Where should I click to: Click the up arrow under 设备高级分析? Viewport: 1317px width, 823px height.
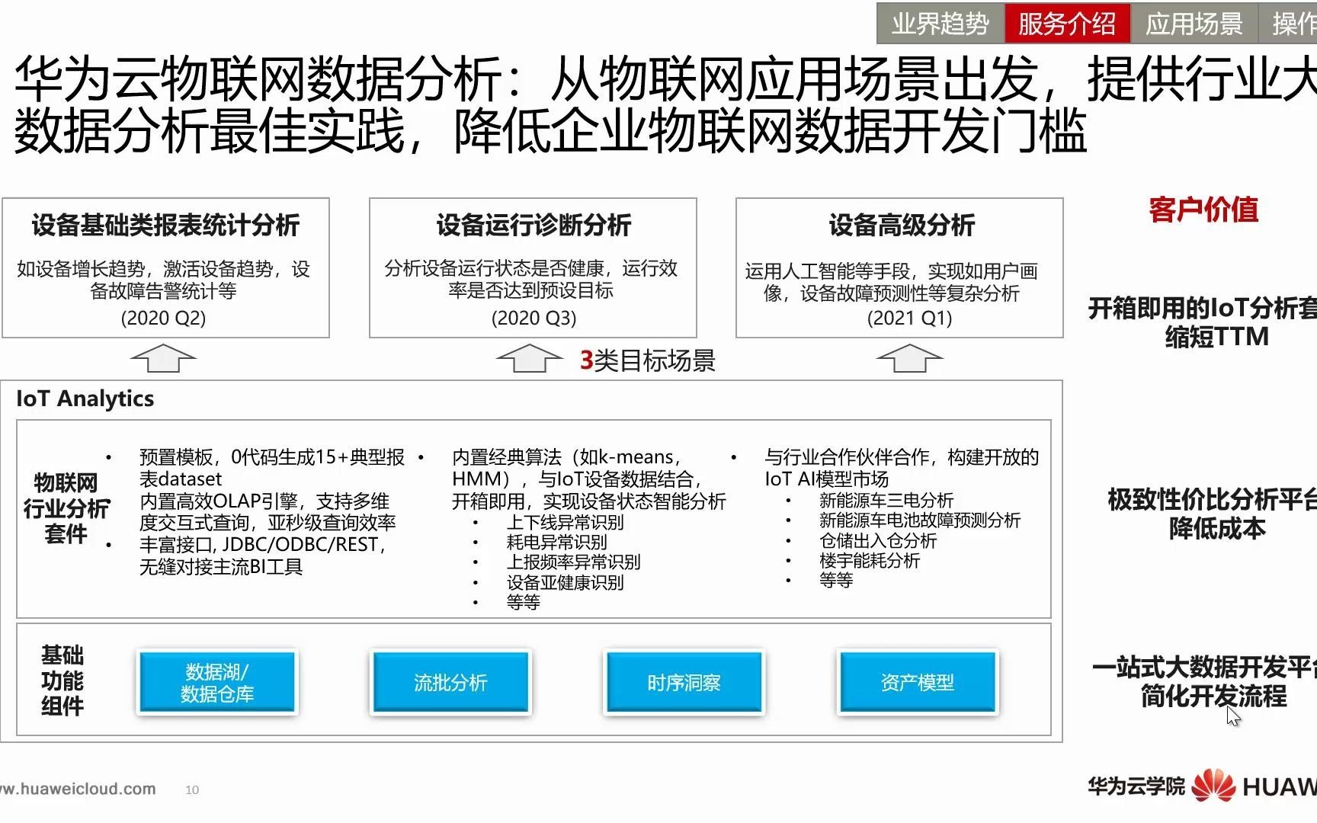910,357
